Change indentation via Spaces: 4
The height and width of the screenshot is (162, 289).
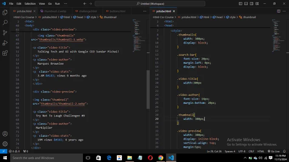(x=230, y=151)
